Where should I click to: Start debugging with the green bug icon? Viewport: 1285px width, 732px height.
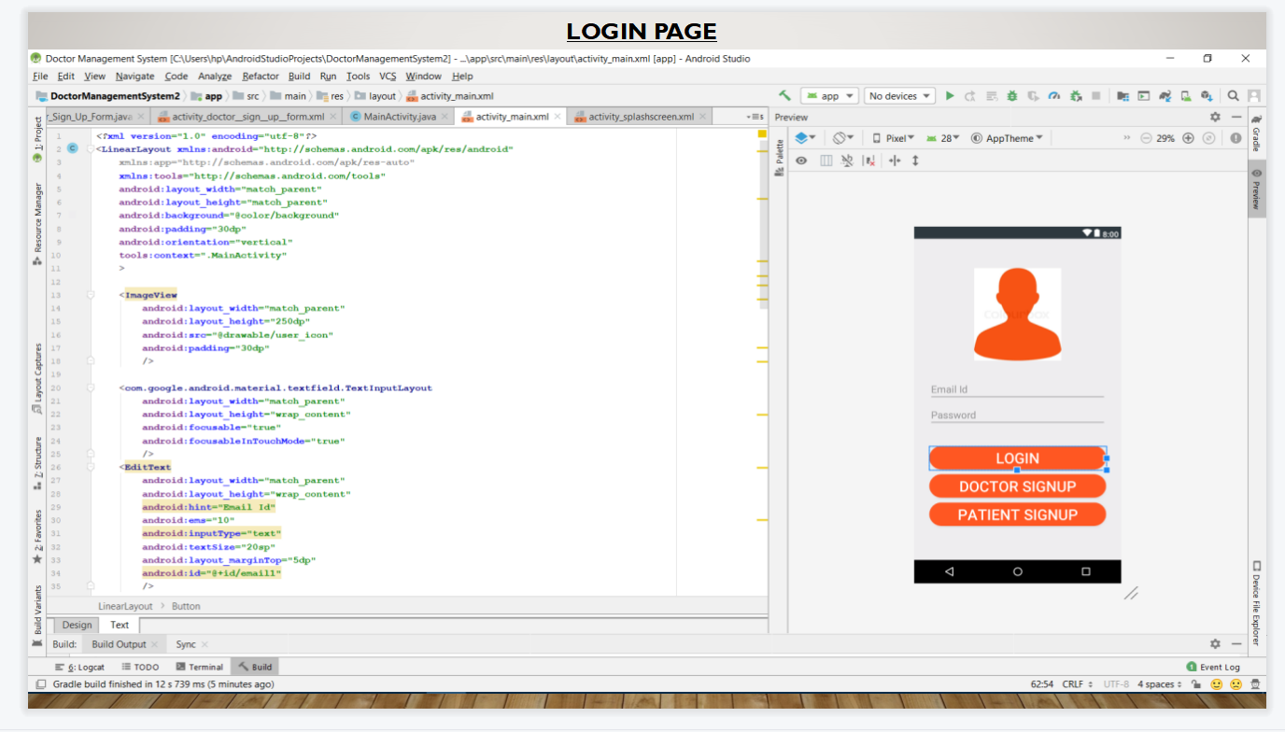pos(1012,96)
